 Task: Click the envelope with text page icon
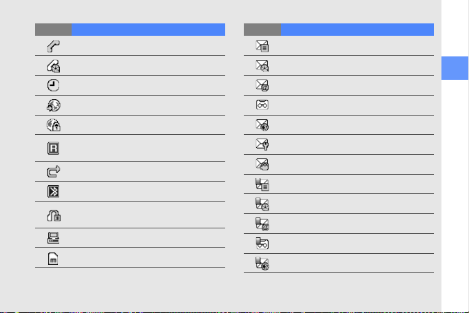(x=262, y=46)
